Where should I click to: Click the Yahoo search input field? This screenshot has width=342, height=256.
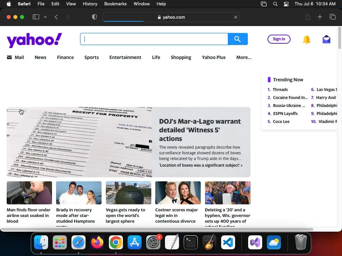(154, 39)
